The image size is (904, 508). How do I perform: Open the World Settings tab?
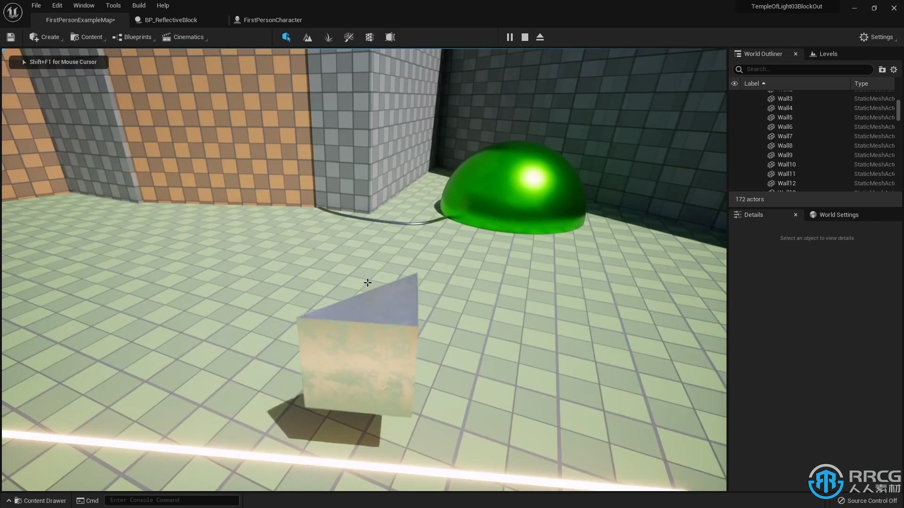tap(834, 215)
